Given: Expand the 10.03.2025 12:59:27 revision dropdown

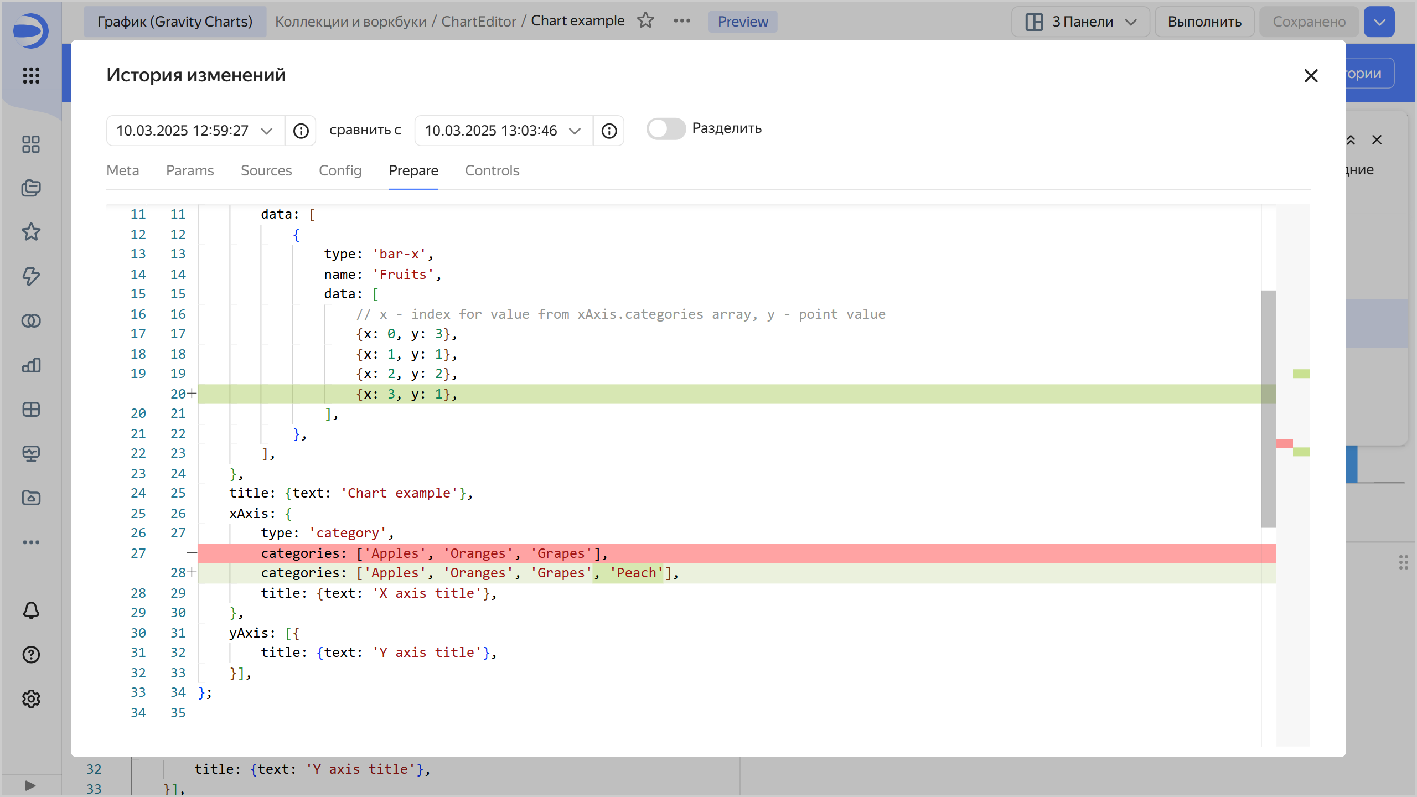Looking at the screenshot, I should coord(195,131).
